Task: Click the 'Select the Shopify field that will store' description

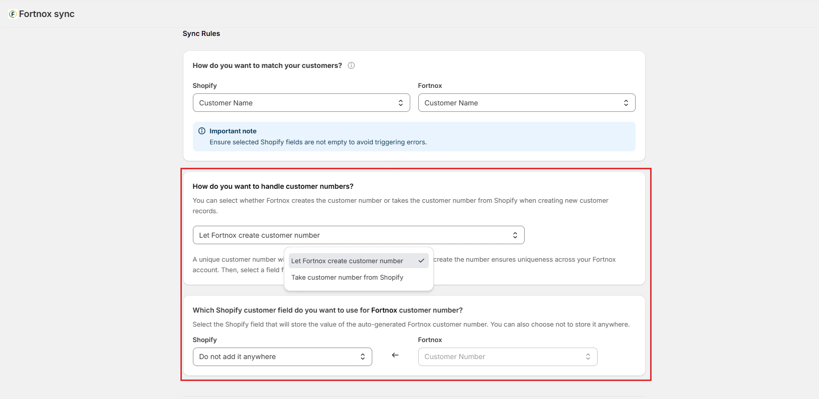Action: tap(411, 324)
